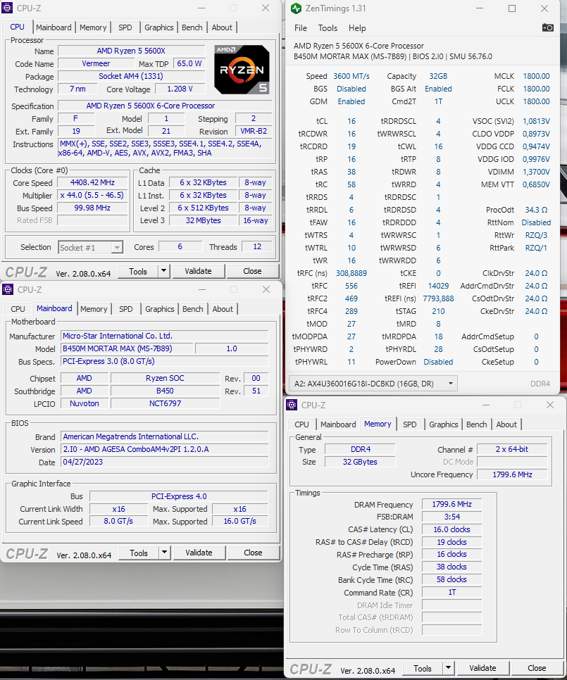
Task: Click the ZenTimings app icon in title bar
Action: pyautogui.click(x=297, y=8)
